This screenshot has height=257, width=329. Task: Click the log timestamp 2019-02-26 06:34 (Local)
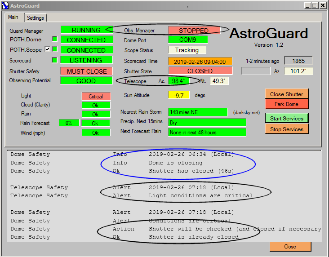click(x=191, y=154)
